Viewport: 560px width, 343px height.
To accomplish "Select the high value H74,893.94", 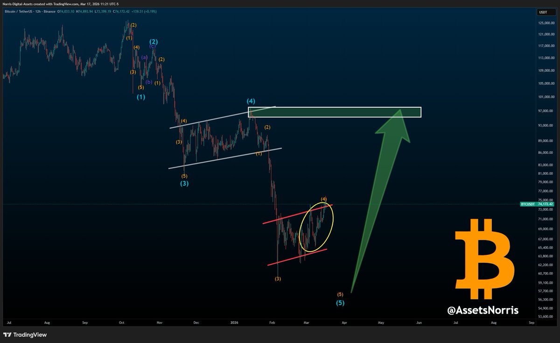I will (x=85, y=11).
